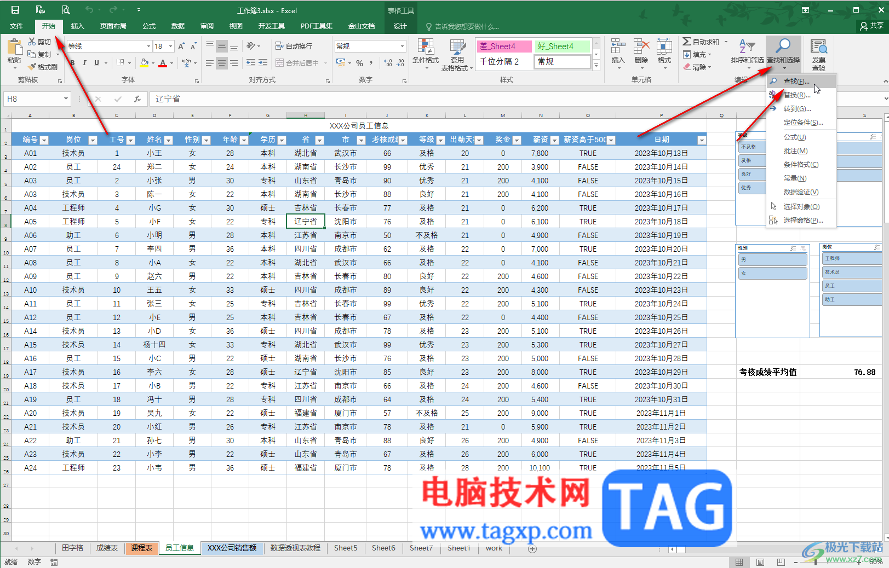Click the increase decimal icon
Screen dimensions: 889x568
click(388, 63)
